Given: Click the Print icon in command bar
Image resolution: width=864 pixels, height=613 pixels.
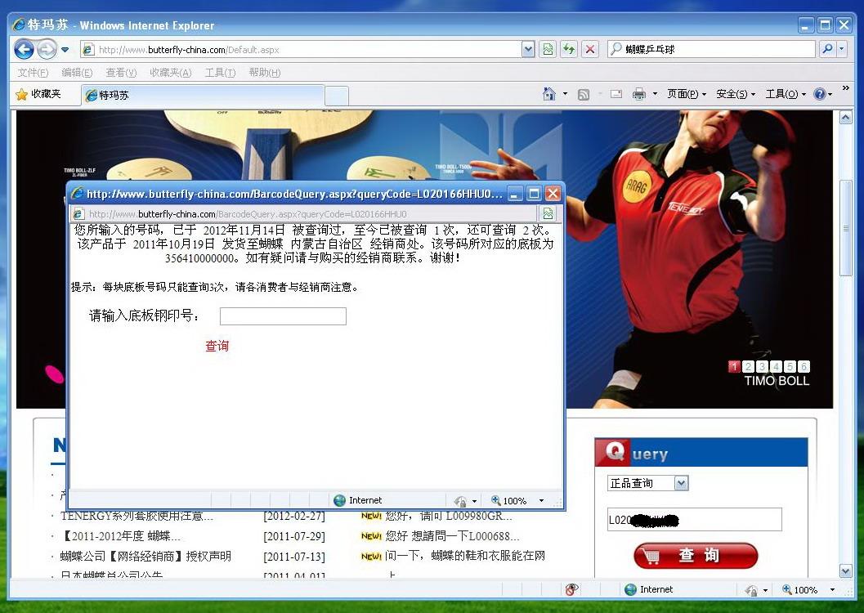Looking at the screenshot, I should 639,94.
